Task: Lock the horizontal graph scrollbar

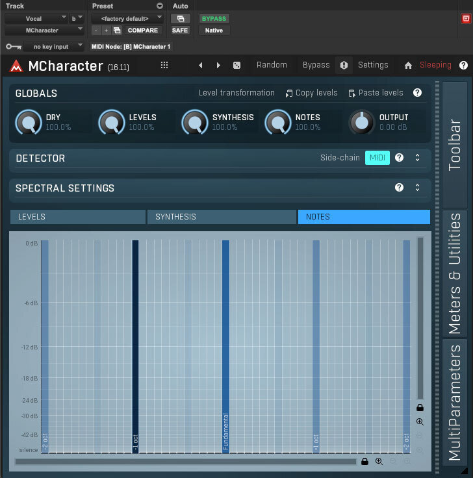Action: [x=364, y=461]
